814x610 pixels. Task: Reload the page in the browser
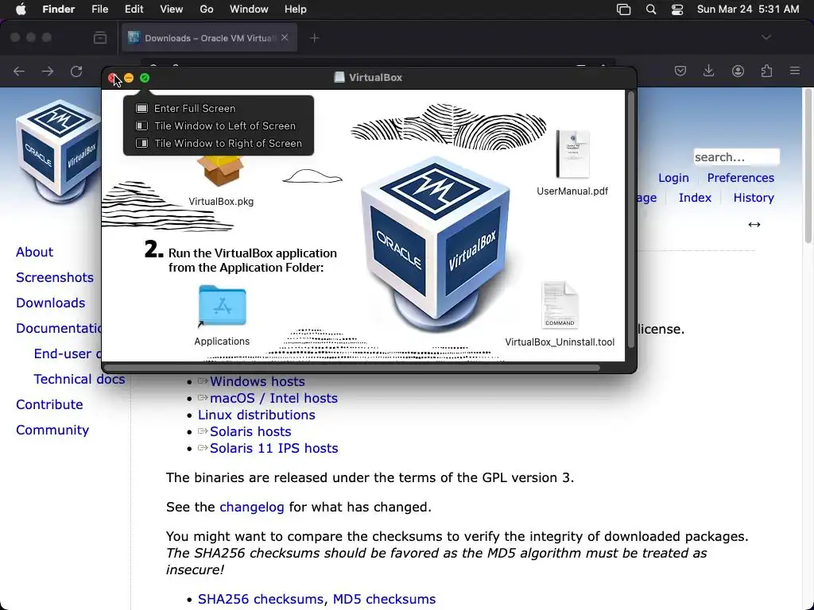[x=76, y=71]
